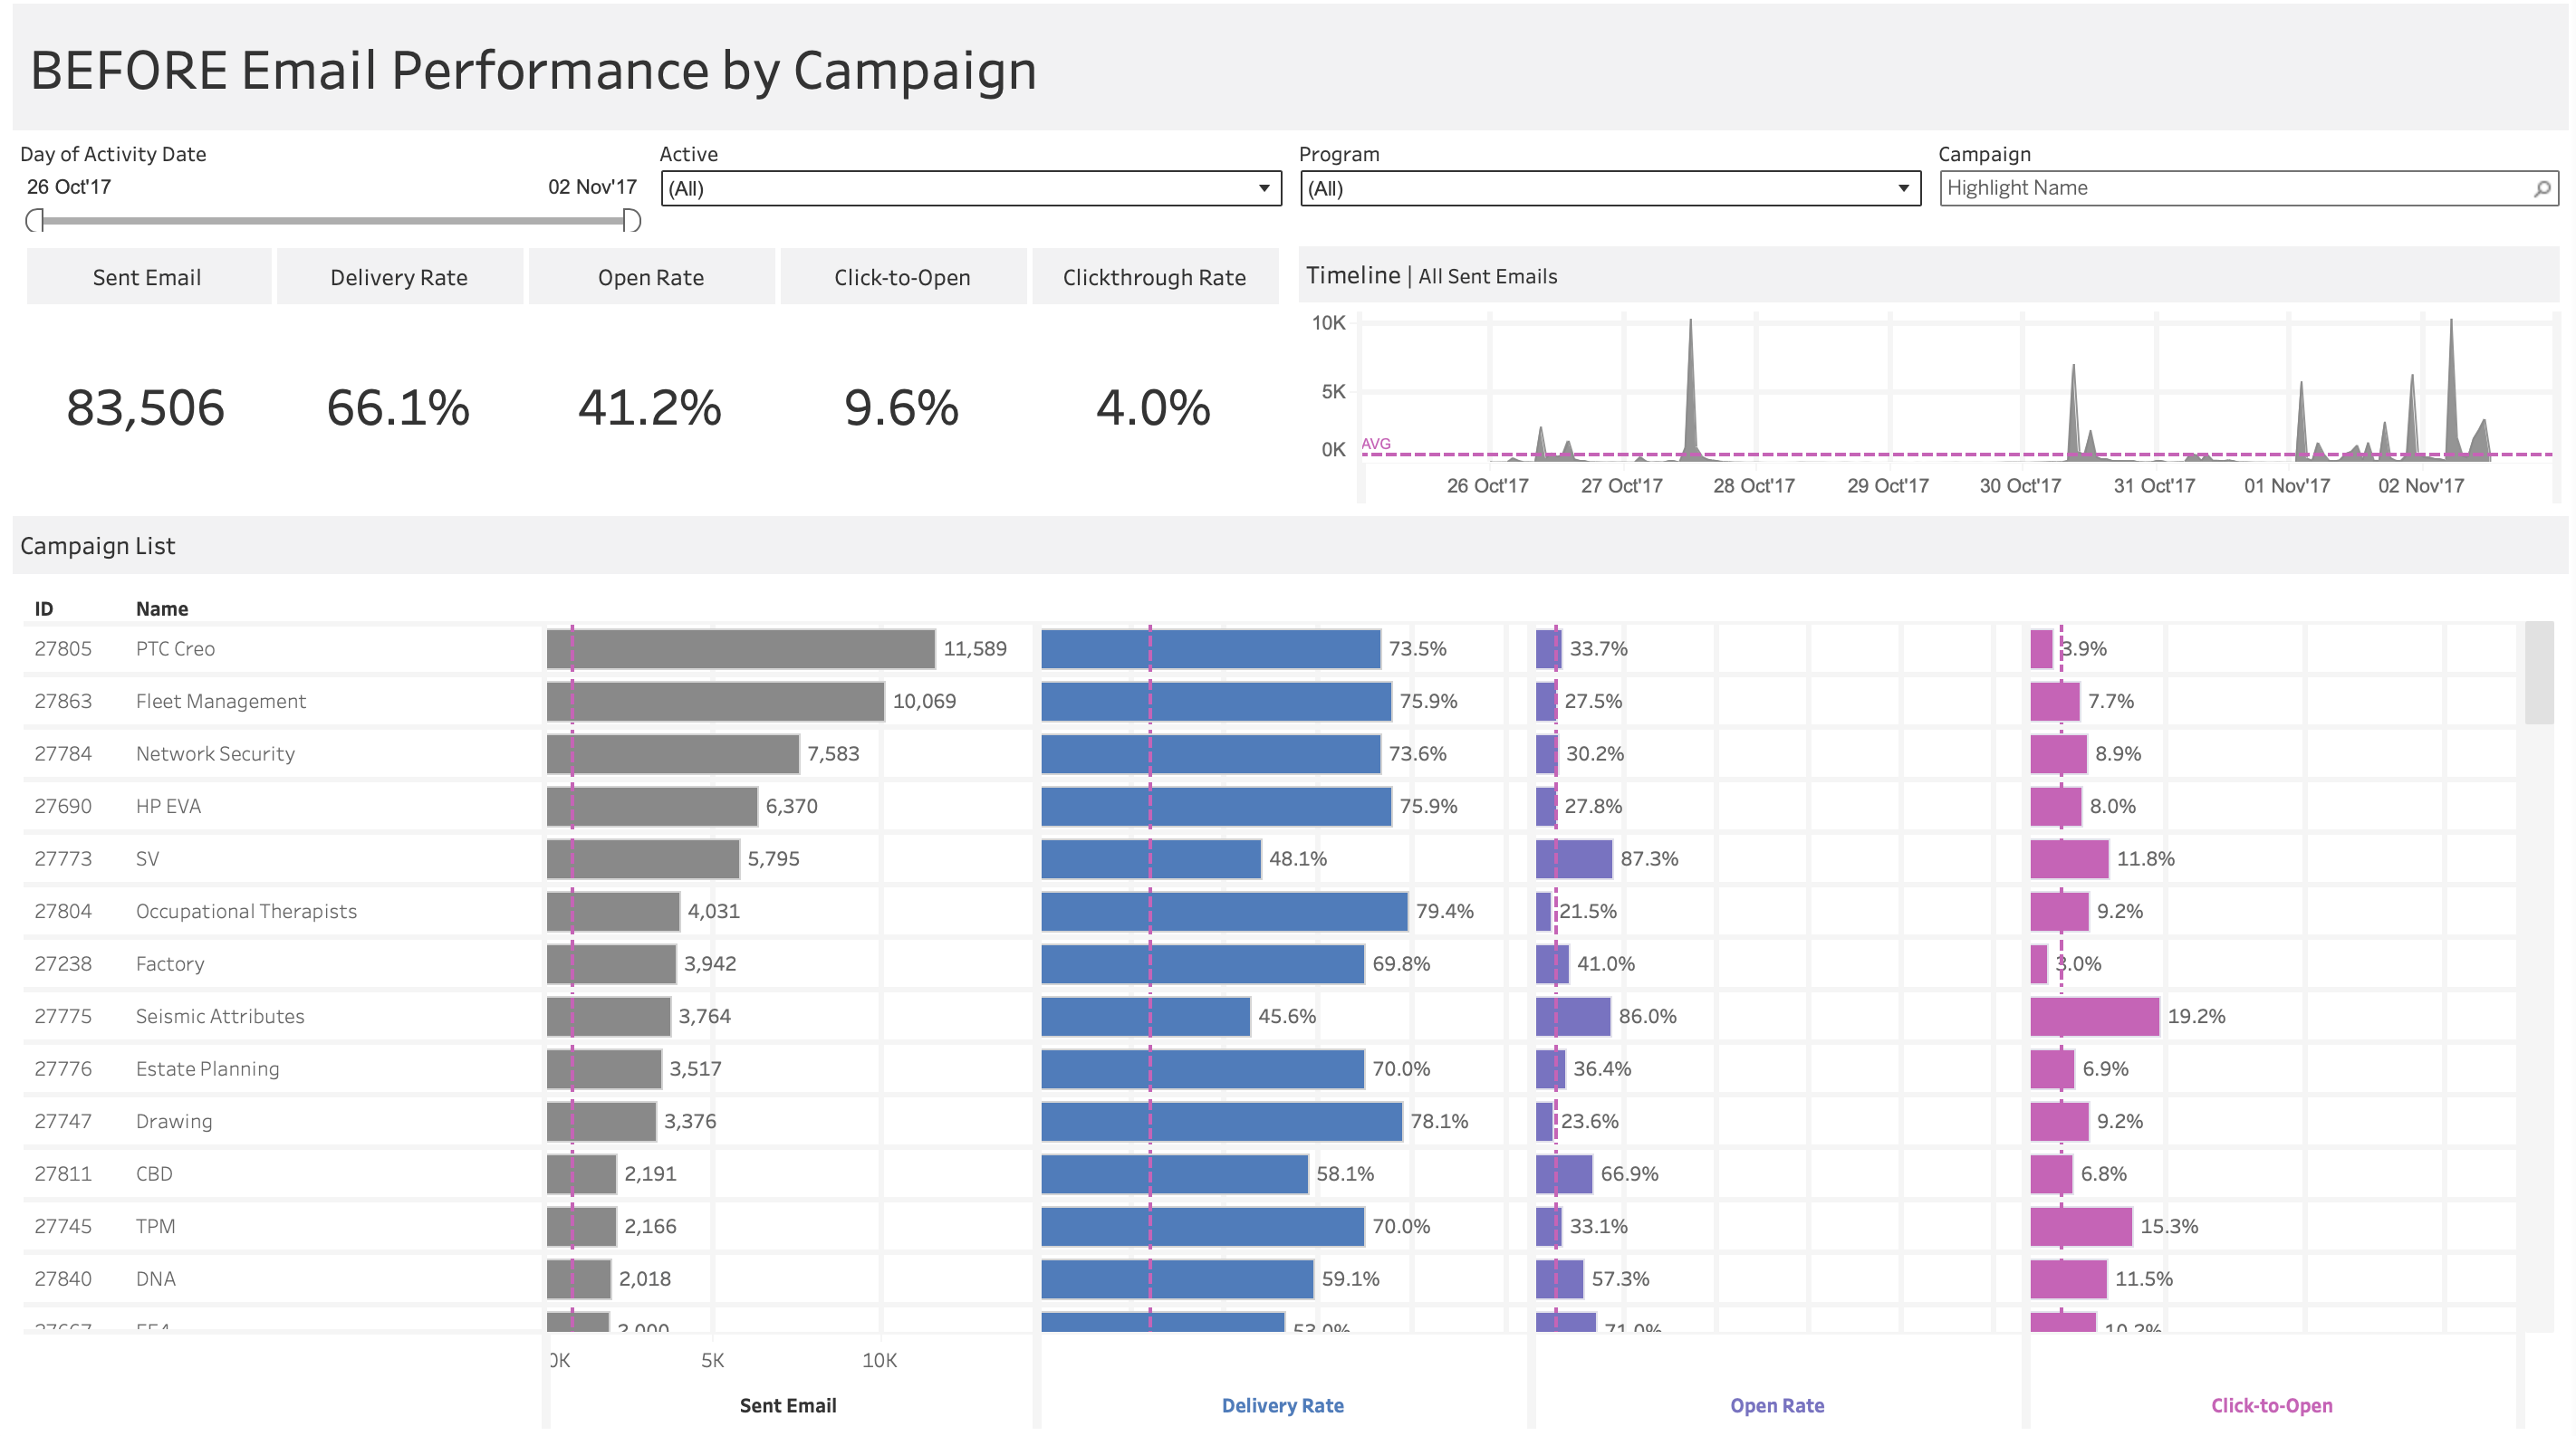The width and height of the screenshot is (2576, 1436).
Task: Click the Name column header
Action: 162,608
